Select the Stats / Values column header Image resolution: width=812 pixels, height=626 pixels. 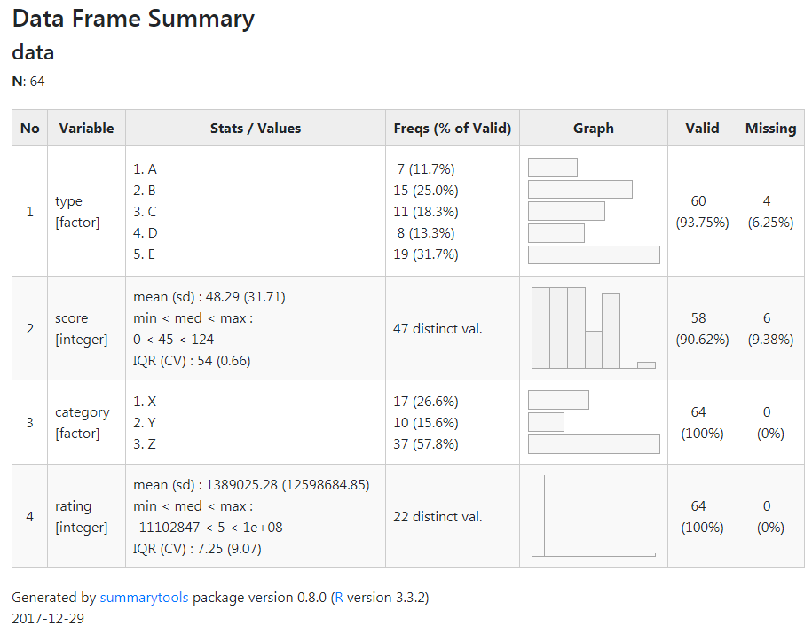tap(256, 128)
